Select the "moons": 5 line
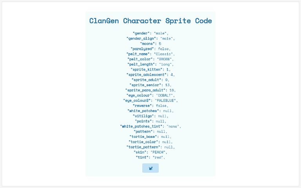Image resolution: width=301 pixels, height=188 pixels. click(x=150, y=44)
